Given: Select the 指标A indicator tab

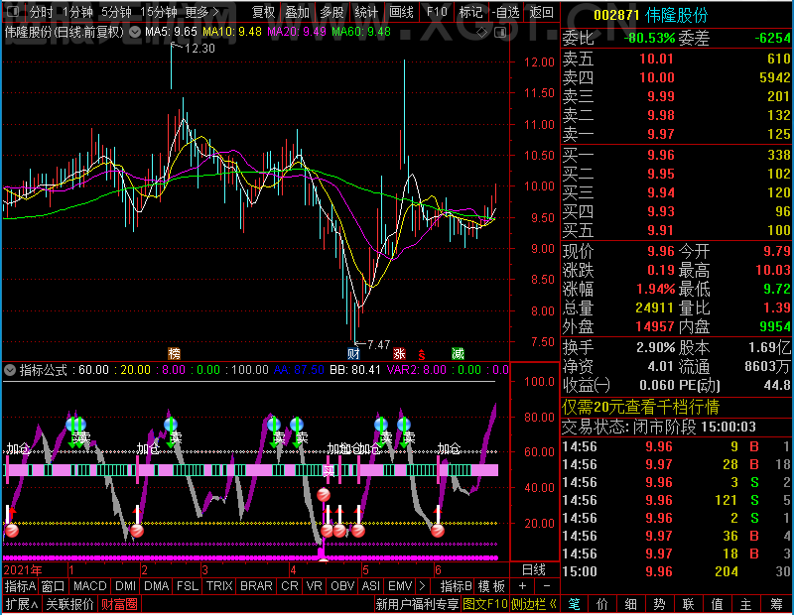Looking at the screenshot, I should coord(20,586).
